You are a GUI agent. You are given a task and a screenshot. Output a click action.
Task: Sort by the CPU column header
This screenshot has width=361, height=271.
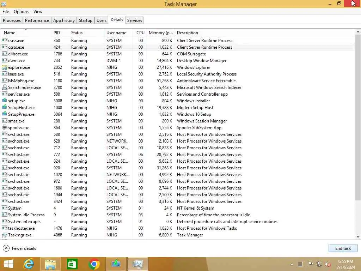click(x=140, y=33)
